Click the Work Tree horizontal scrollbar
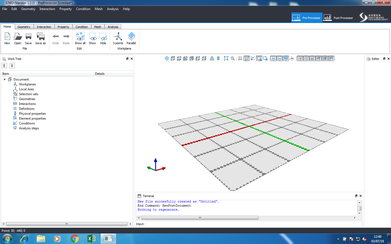 click(x=67, y=224)
